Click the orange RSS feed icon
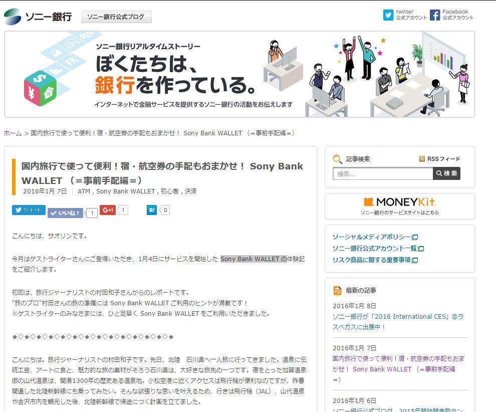 pyautogui.click(x=422, y=159)
